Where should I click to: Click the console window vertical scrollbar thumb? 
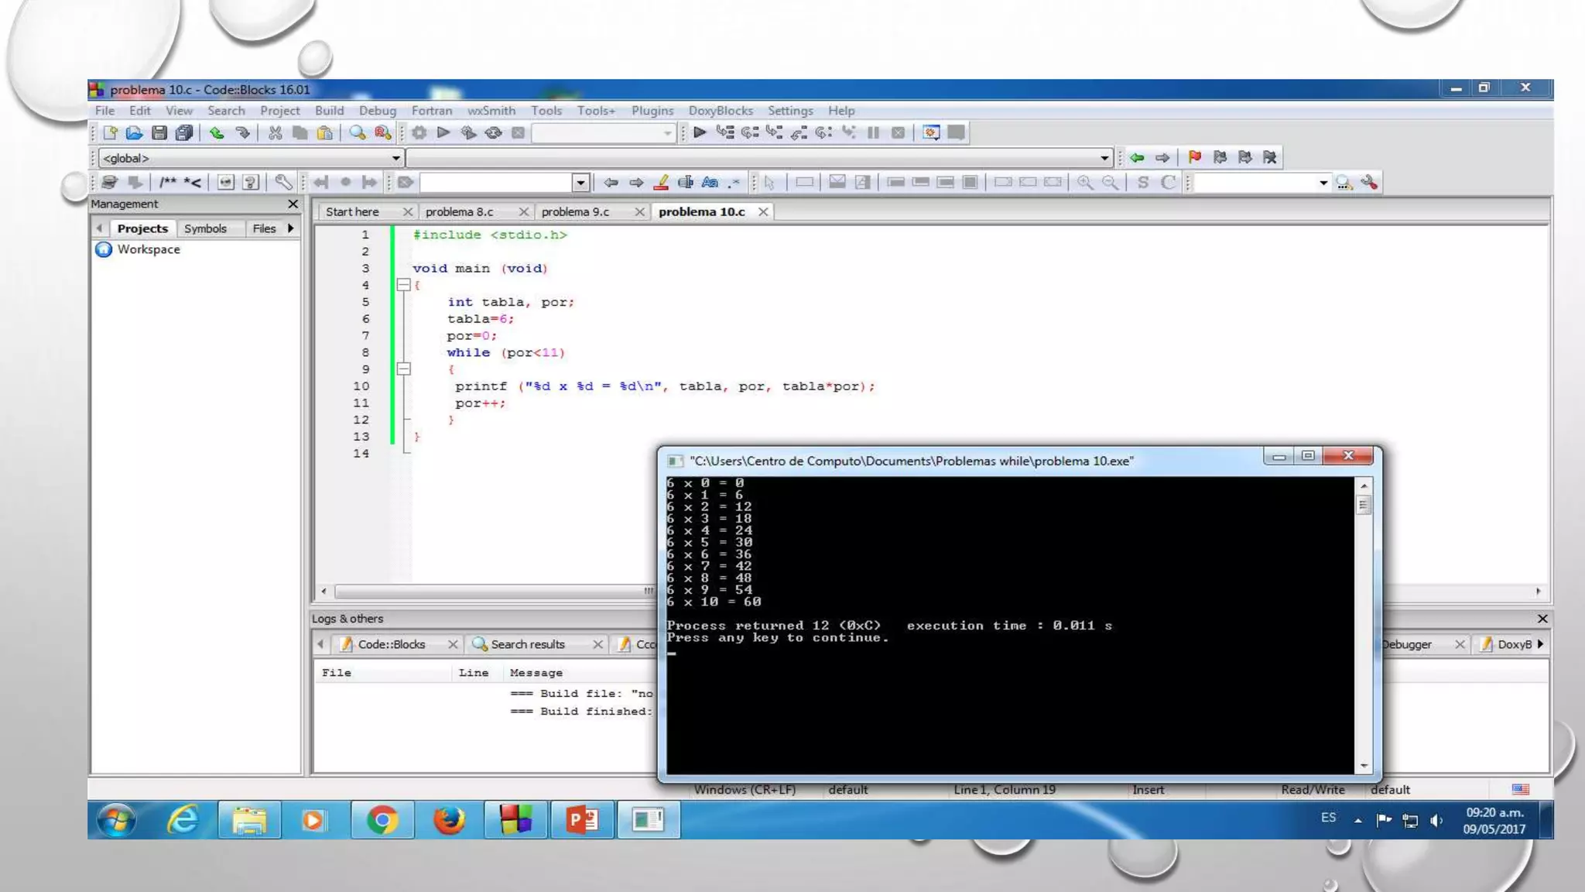(1364, 505)
